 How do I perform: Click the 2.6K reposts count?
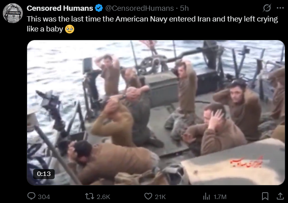coord(103,197)
